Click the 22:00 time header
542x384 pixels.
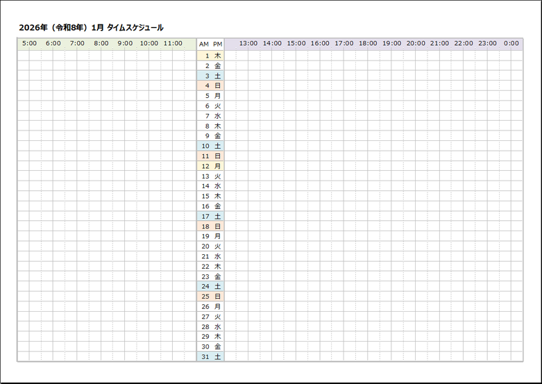[x=464, y=44]
